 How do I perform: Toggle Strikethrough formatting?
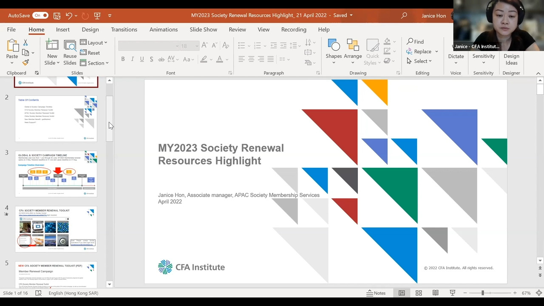click(161, 59)
